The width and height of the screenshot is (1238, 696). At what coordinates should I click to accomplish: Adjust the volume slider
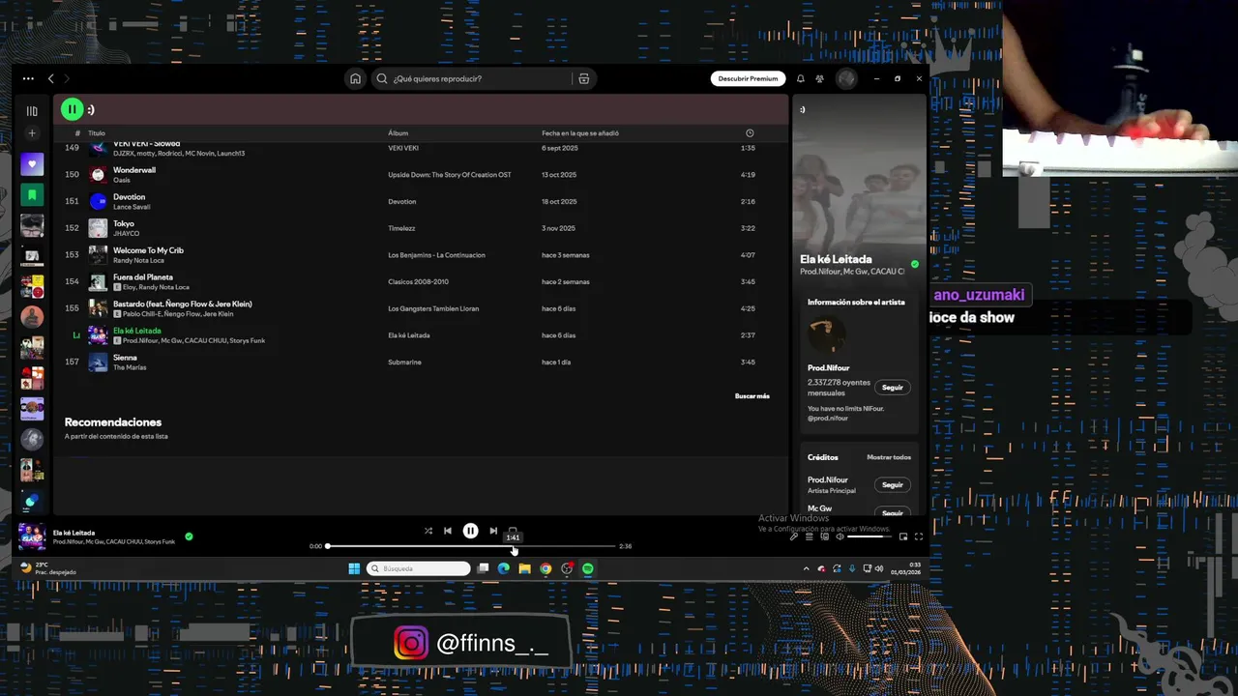point(869,536)
